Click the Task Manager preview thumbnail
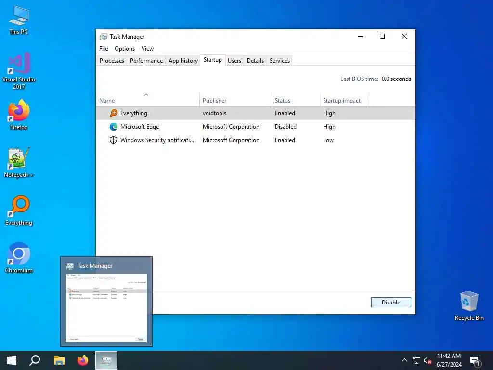The height and width of the screenshot is (370, 493). point(106,307)
